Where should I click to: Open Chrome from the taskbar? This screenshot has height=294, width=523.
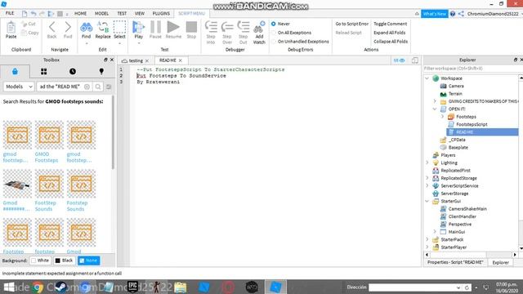(x=38, y=287)
